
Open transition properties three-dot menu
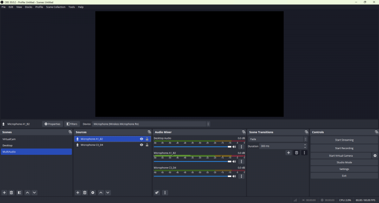pos(304,152)
